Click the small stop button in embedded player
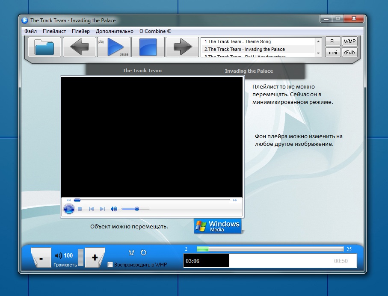Screen dimensions: 388x296 pyautogui.click(x=80, y=209)
